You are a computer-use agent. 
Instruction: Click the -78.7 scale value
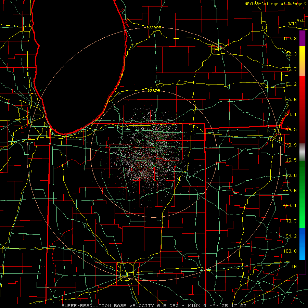(x=290, y=221)
